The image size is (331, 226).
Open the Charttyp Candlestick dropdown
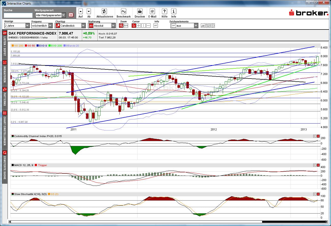[x=70, y=26]
